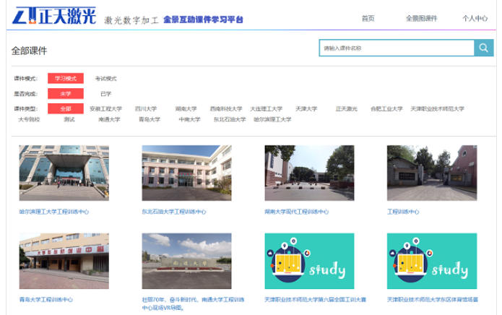This screenshot has width=502, height=315.
Task: Open the 工程训练中心 course title link
Action: tap(402, 212)
